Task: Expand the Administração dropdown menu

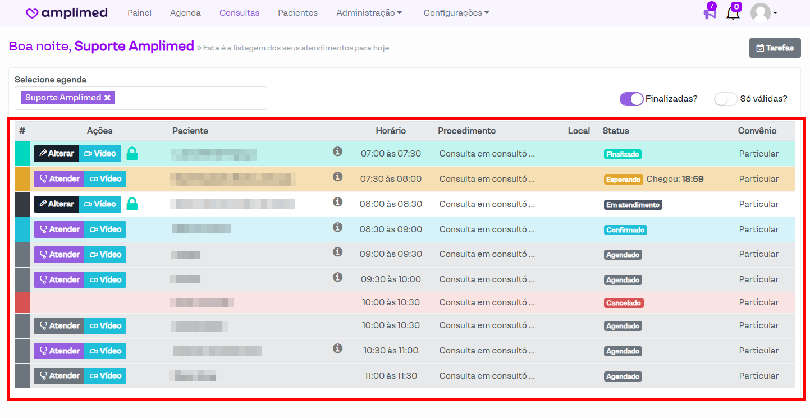Action: tap(369, 13)
